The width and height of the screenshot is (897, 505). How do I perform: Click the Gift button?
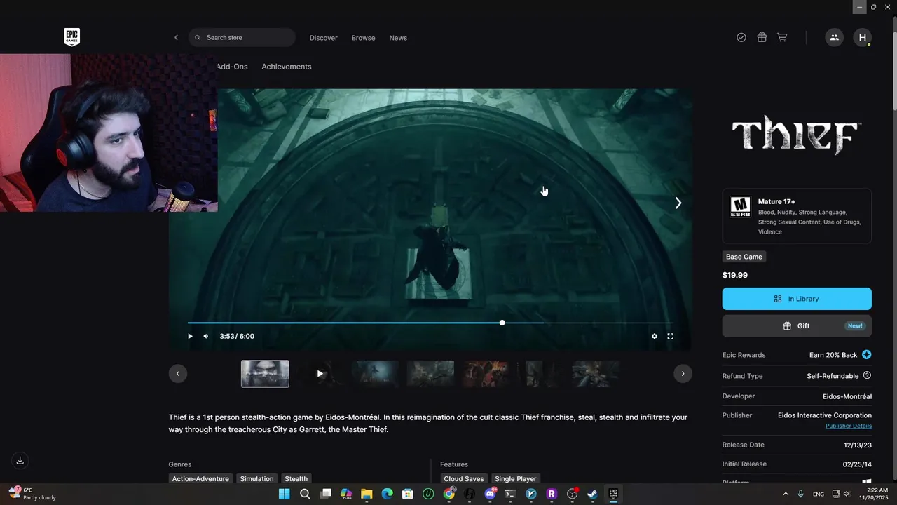point(797,326)
